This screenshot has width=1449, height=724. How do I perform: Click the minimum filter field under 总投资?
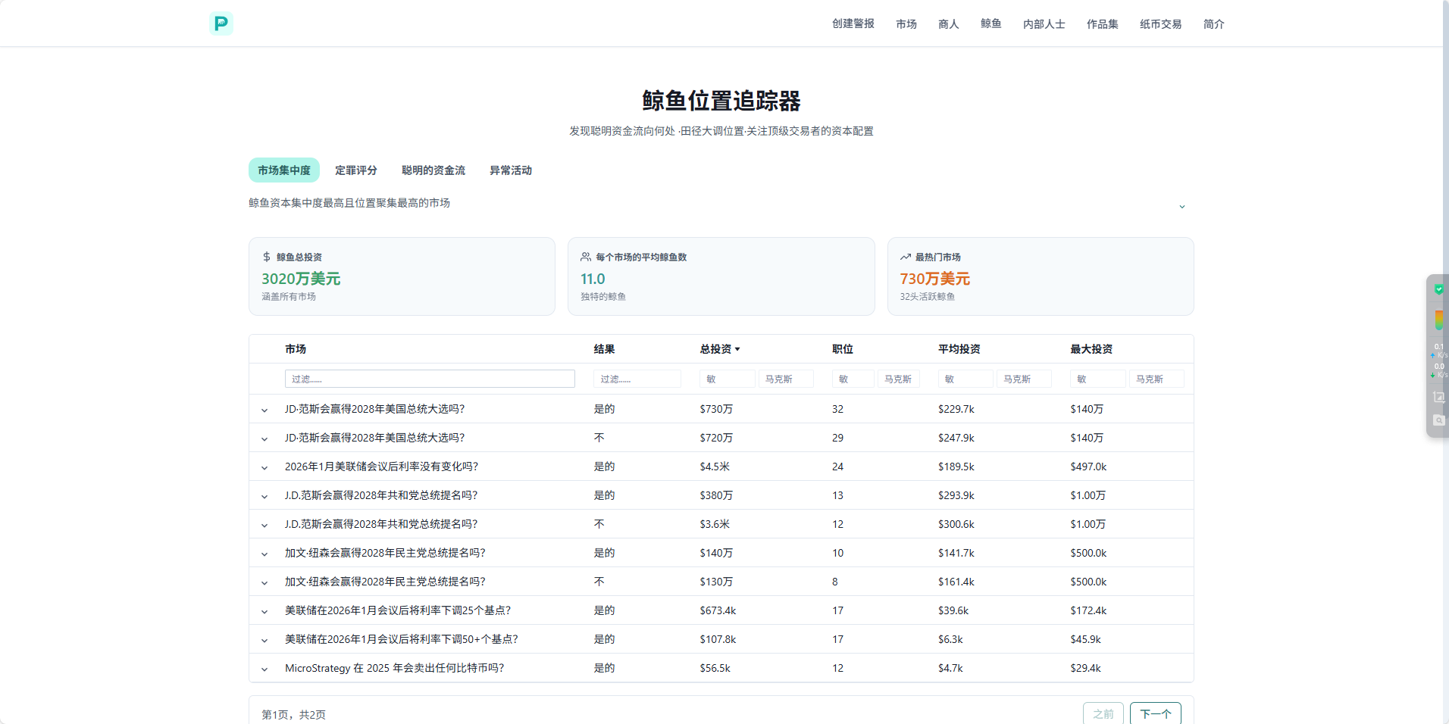coord(727,379)
